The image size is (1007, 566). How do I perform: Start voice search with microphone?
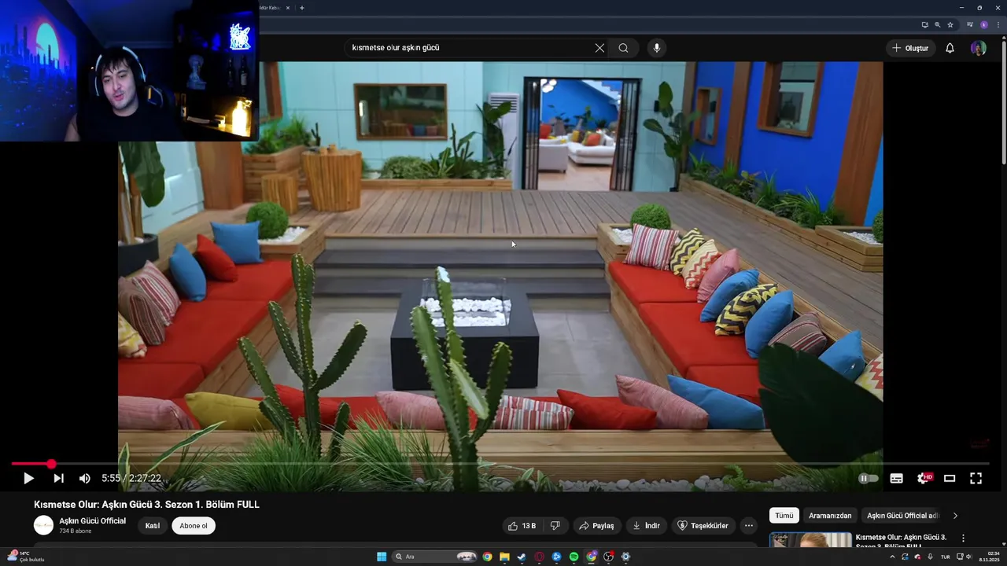pos(657,48)
